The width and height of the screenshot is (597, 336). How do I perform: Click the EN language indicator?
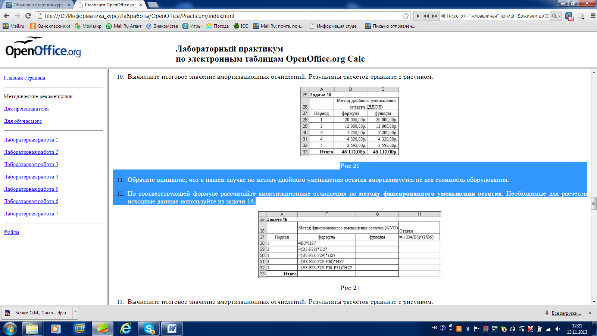click(x=434, y=328)
